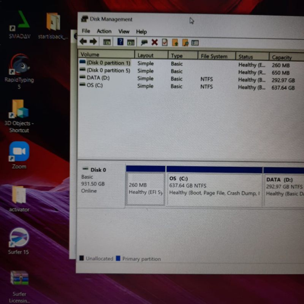
Task: Select the DATA (D:) volume row
Action: pos(98,78)
